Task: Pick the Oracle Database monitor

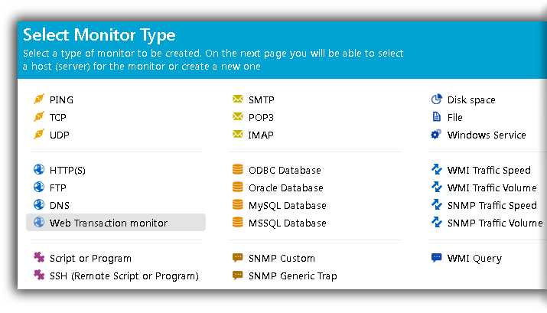Action: click(285, 187)
